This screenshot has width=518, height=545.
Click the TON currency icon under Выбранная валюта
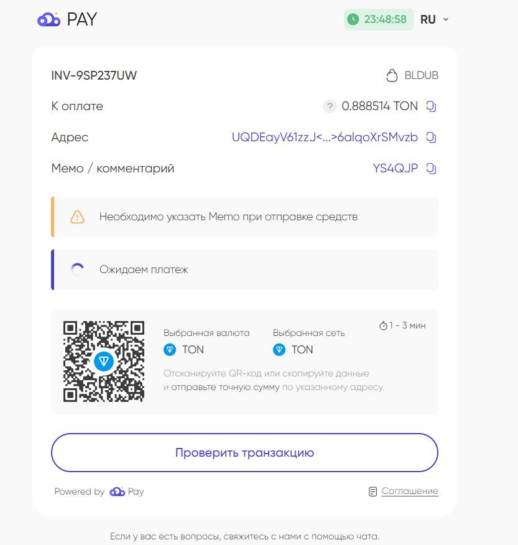(169, 349)
